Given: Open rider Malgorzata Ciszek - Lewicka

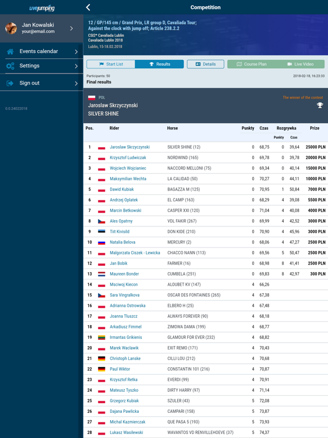Looking at the screenshot, I should pos(135,253).
